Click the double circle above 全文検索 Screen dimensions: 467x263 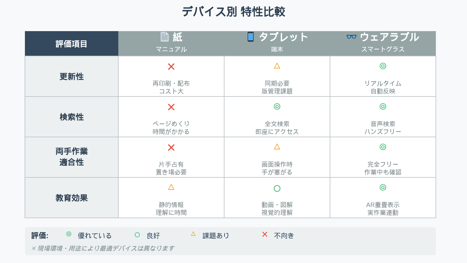point(277,106)
